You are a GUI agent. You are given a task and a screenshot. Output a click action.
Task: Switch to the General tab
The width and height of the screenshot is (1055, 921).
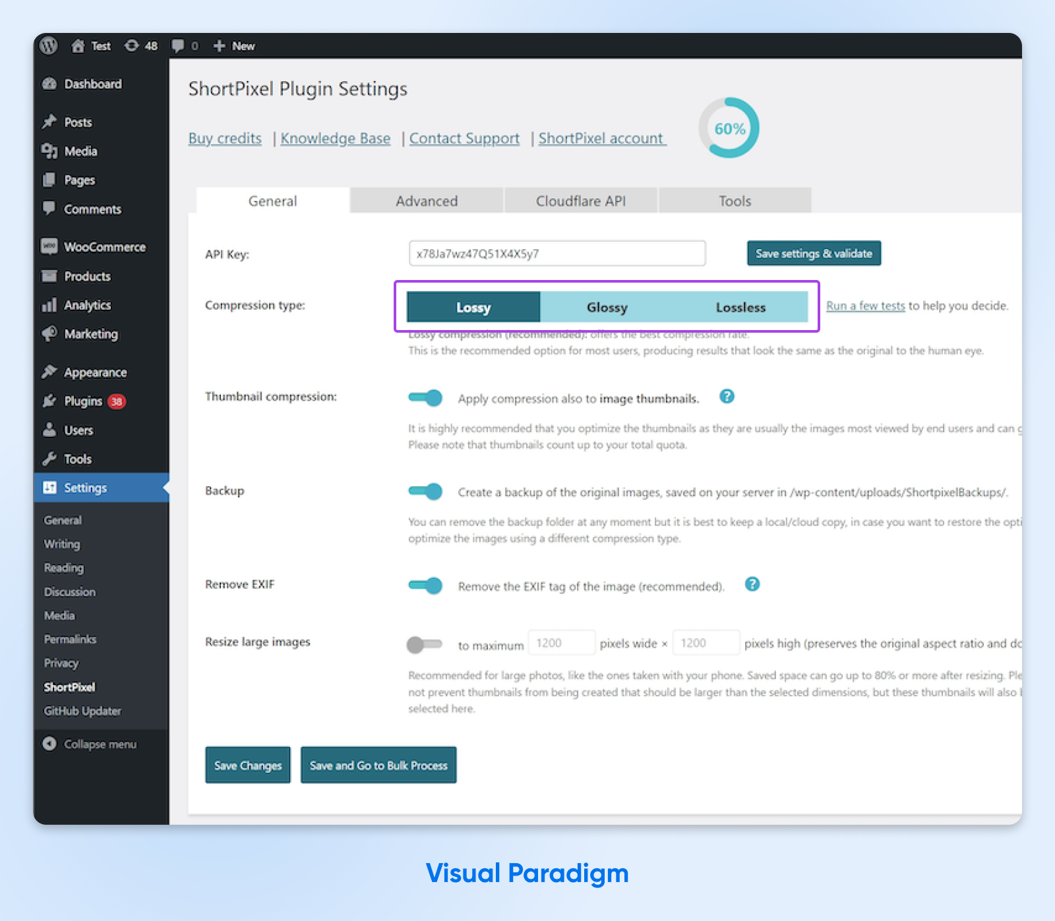pos(272,201)
